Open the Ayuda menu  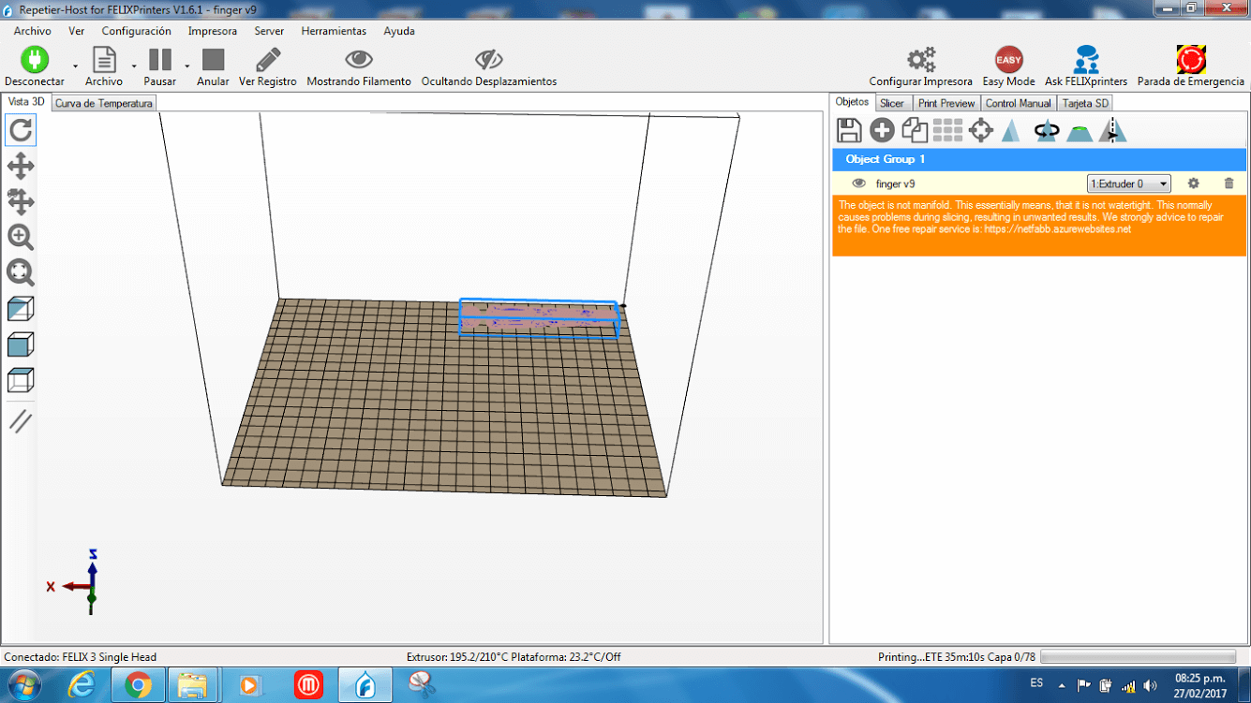click(x=399, y=31)
